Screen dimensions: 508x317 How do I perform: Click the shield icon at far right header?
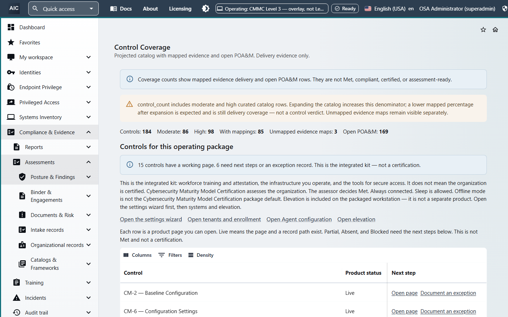[x=505, y=8]
